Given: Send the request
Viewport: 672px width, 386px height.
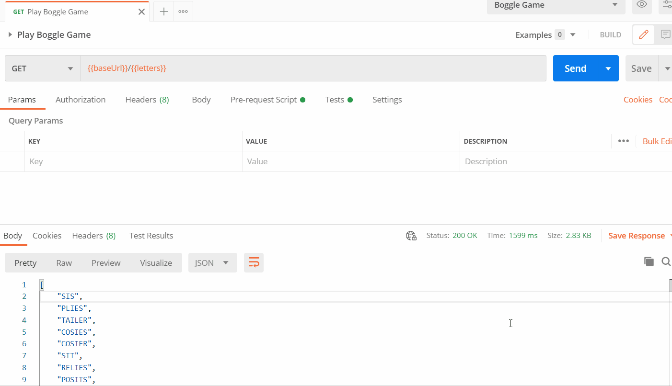Looking at the screenshot, I should 575,68.
